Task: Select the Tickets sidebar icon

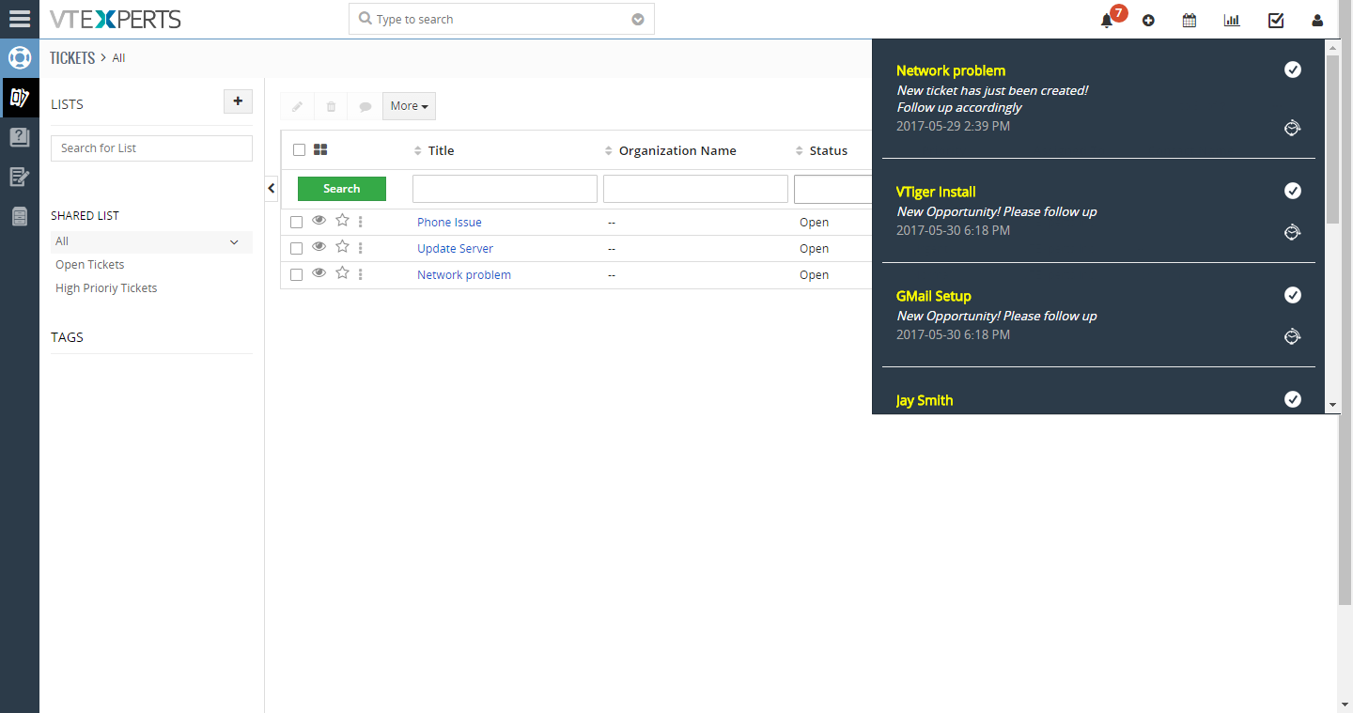Action: 20,97
